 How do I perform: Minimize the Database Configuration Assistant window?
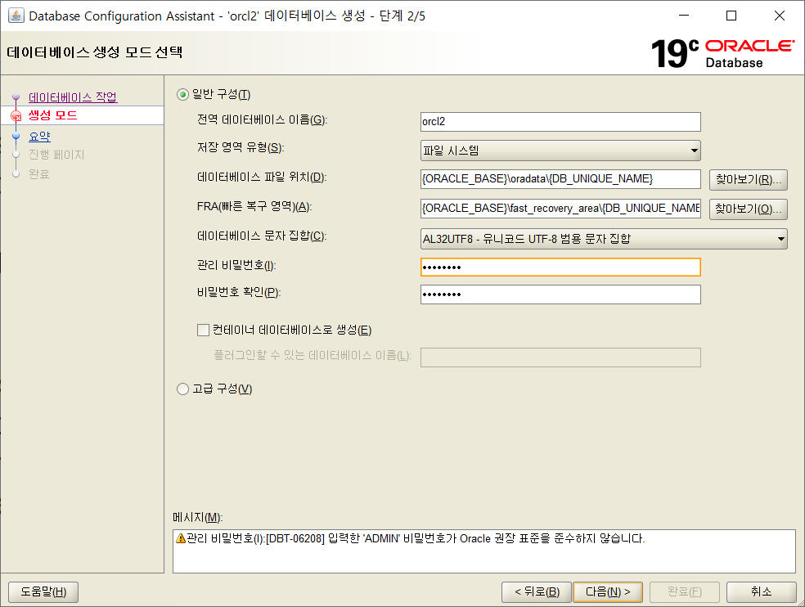coord(684,16)
